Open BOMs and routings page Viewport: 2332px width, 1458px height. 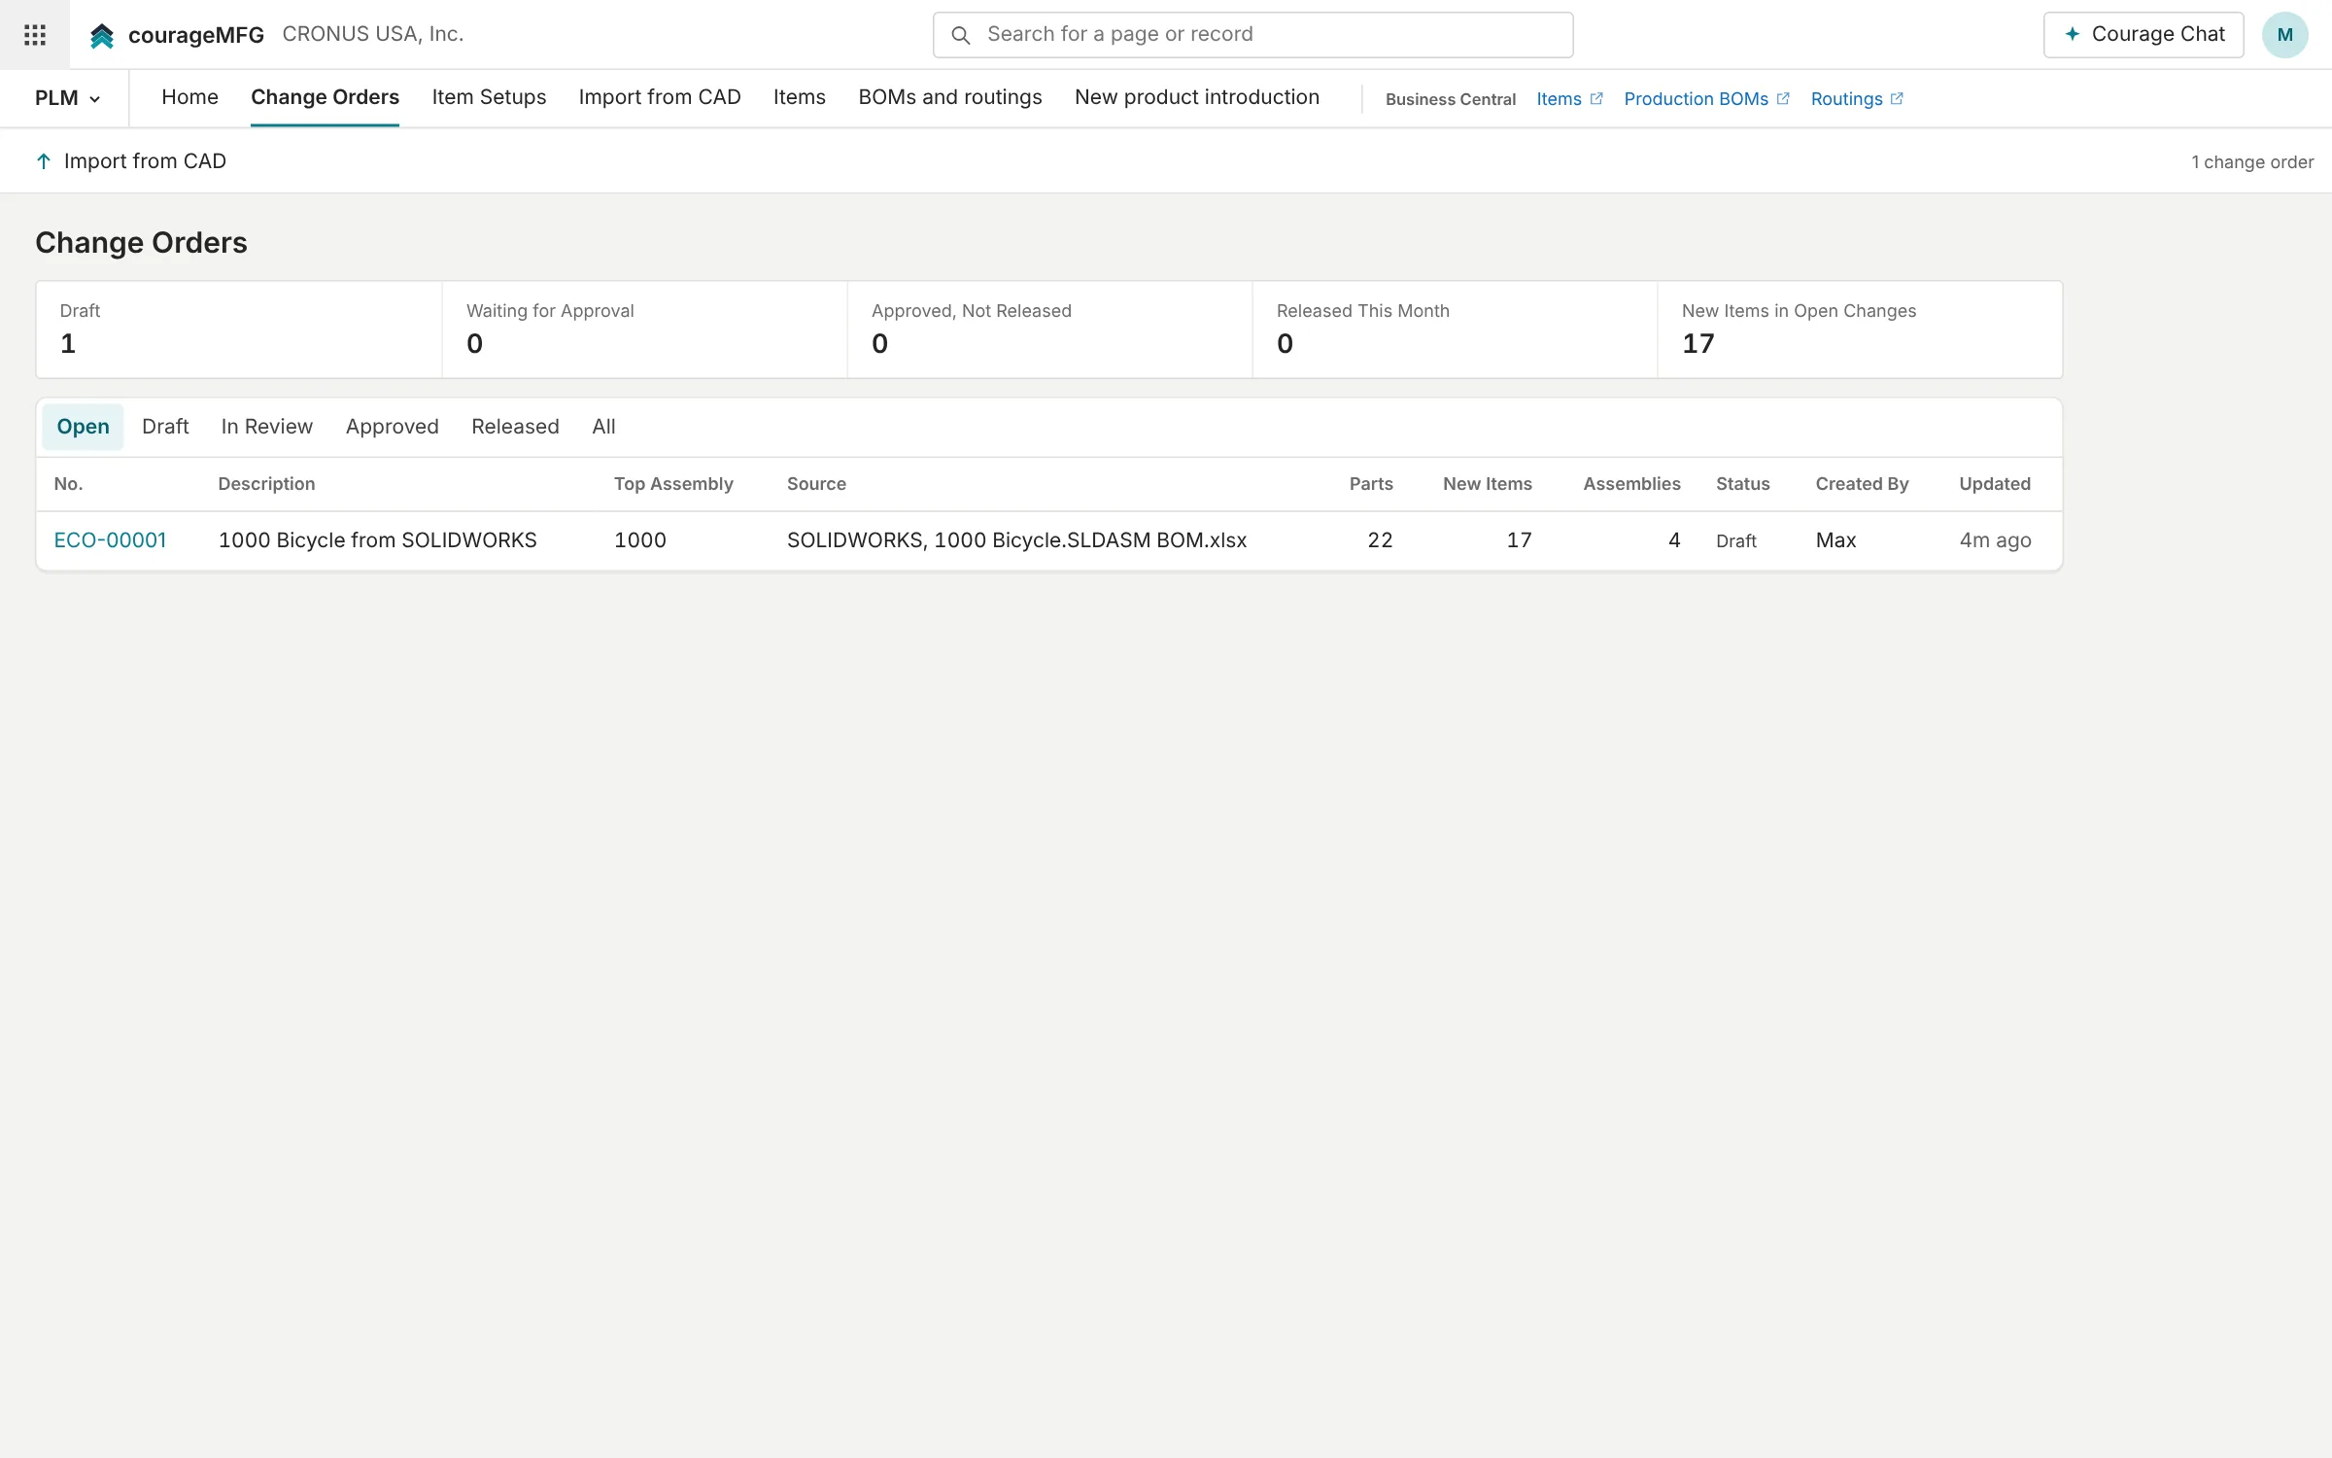pyautogui.click(x=949, y=97)
